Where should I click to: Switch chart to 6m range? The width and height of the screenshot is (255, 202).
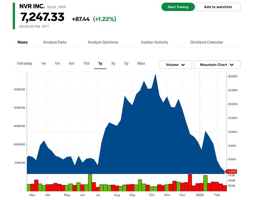(71, 63)
